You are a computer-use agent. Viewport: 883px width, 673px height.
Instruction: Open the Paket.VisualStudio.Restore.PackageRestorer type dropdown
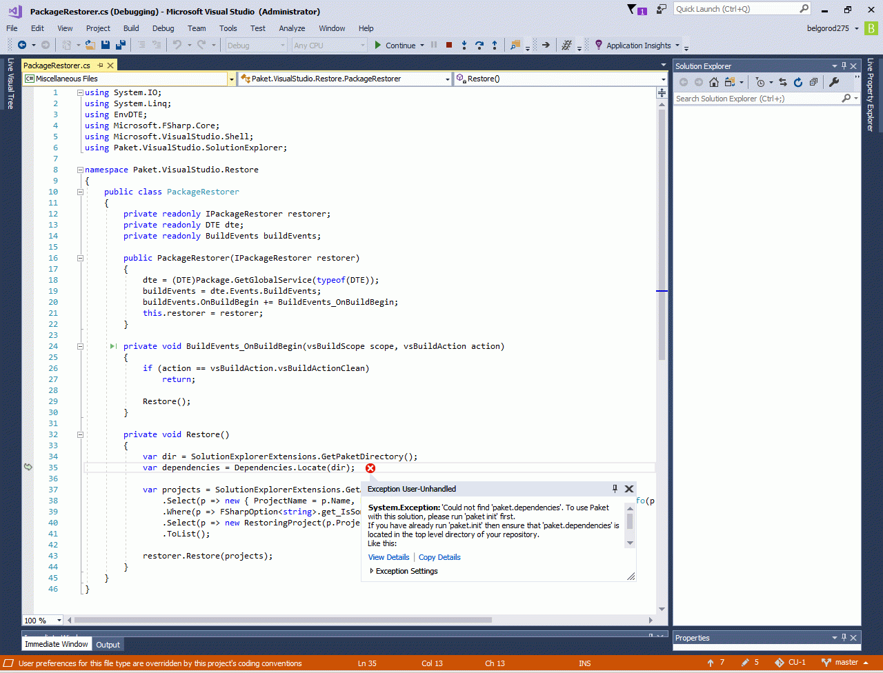[448, 79]
